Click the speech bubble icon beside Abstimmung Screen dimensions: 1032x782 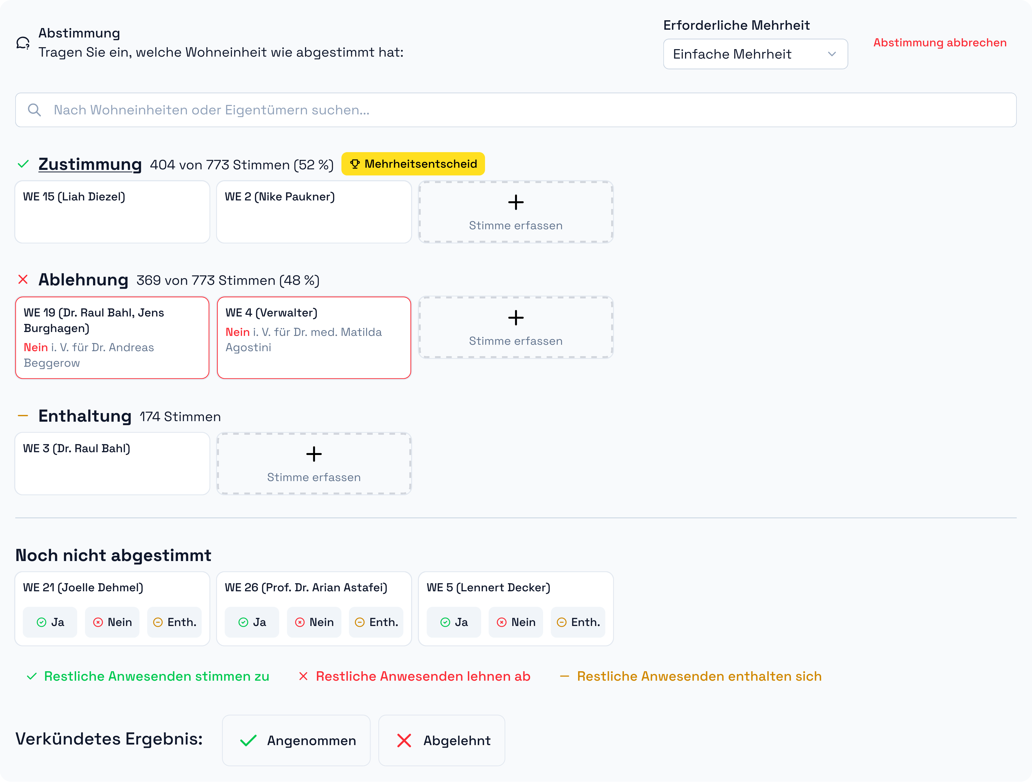(x=23, y=42)
